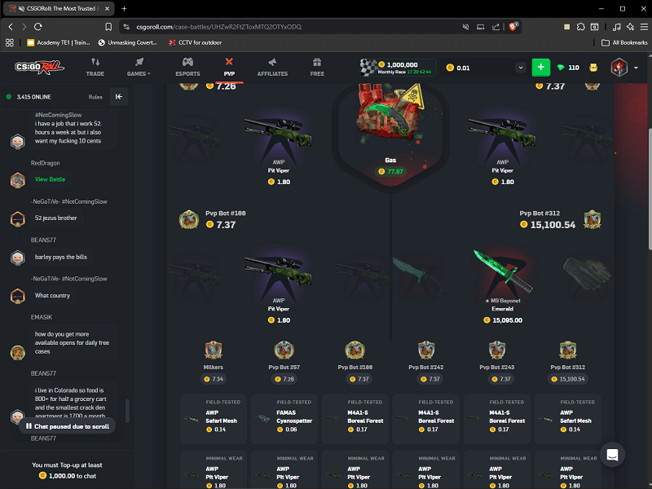
Task: Click RedDragon's View Battle link
Action: 50,179
